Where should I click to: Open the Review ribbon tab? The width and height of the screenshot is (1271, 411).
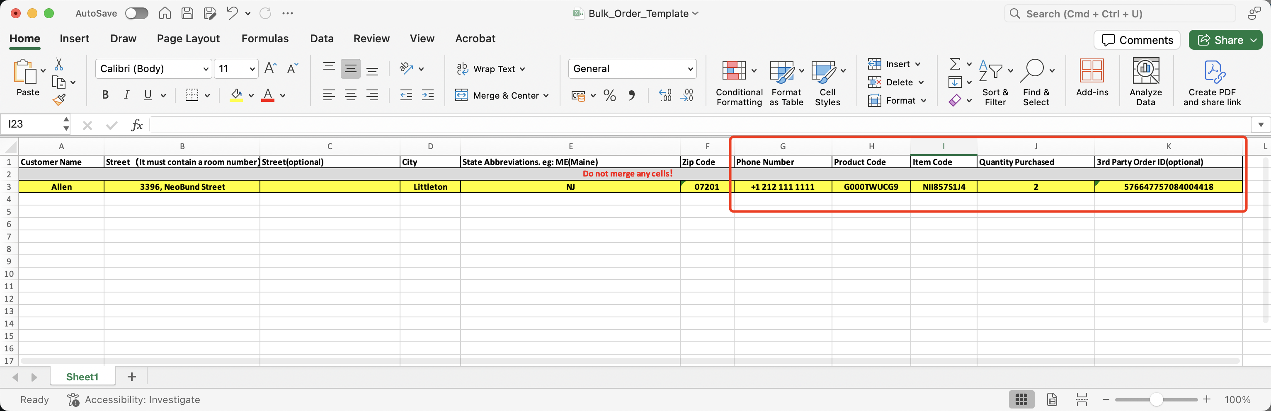(x=371, y=39)
